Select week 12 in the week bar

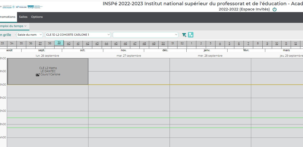click(296, 43)
